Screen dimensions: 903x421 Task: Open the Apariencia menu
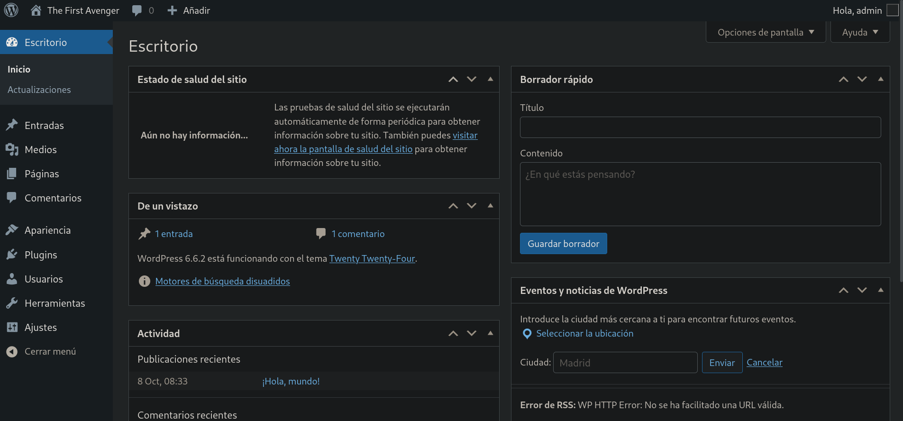pos(56,230)
